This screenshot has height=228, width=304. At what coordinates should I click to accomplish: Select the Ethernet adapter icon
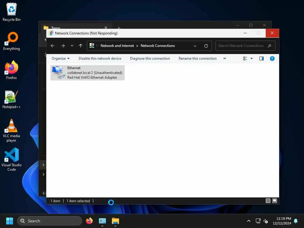coord(58,72)
